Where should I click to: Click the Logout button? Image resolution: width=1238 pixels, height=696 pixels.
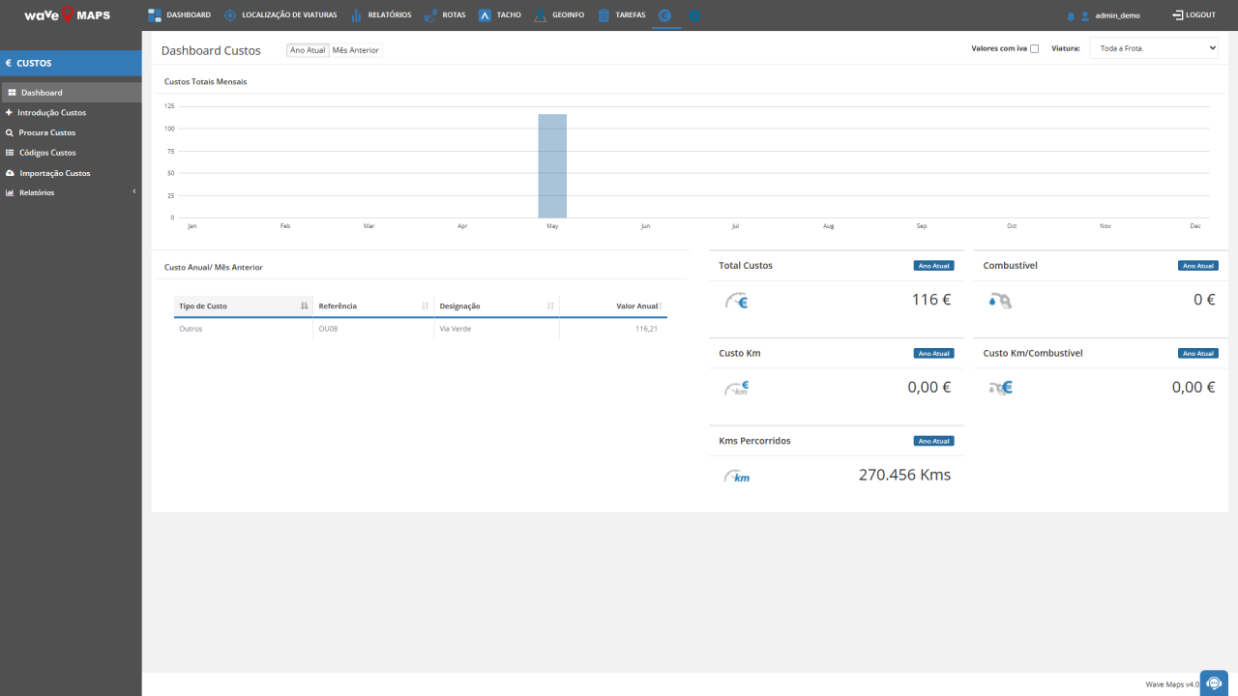[x=1194, y=15]
